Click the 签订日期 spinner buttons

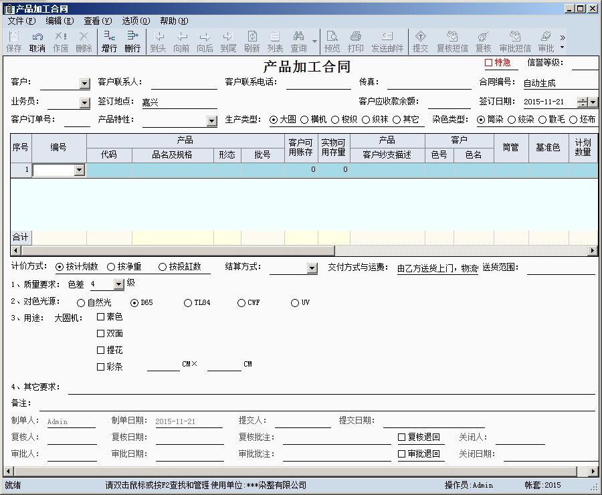tap(583, 102)
